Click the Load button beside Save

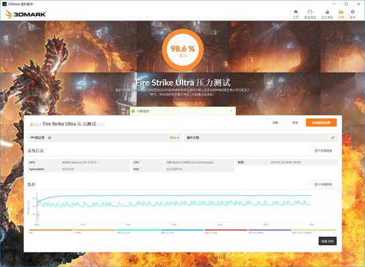pos(275,123)
